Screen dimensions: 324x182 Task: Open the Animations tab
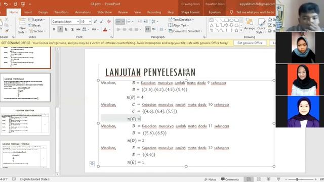click(x=83, y=12)
